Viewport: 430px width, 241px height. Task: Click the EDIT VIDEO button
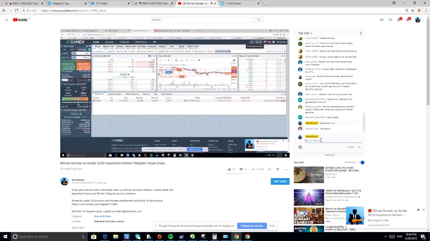[x=280, y=181]
